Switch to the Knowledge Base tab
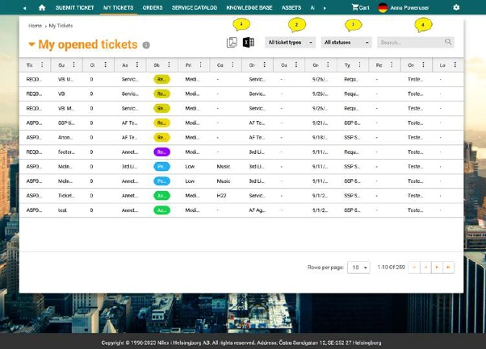Image resolution: width=486 pixels, height=349 pixels. [249, 7]
